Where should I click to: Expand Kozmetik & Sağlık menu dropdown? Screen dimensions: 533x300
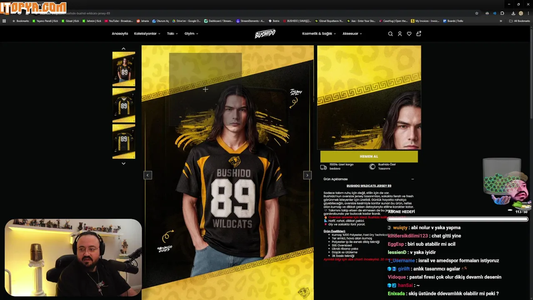319,34
